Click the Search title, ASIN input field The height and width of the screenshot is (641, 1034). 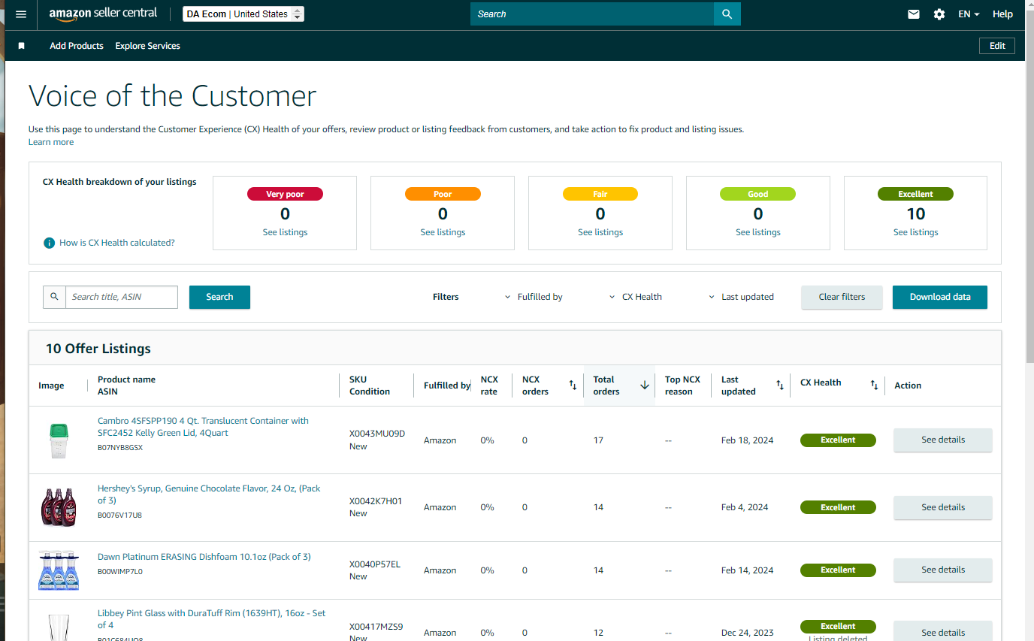tap(122, 297)
